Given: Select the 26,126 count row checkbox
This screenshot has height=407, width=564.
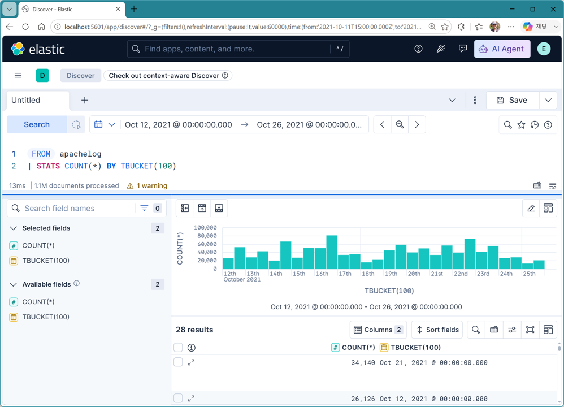Looking at the screenshot, I should pyautogui.click(x=178, y=398).
